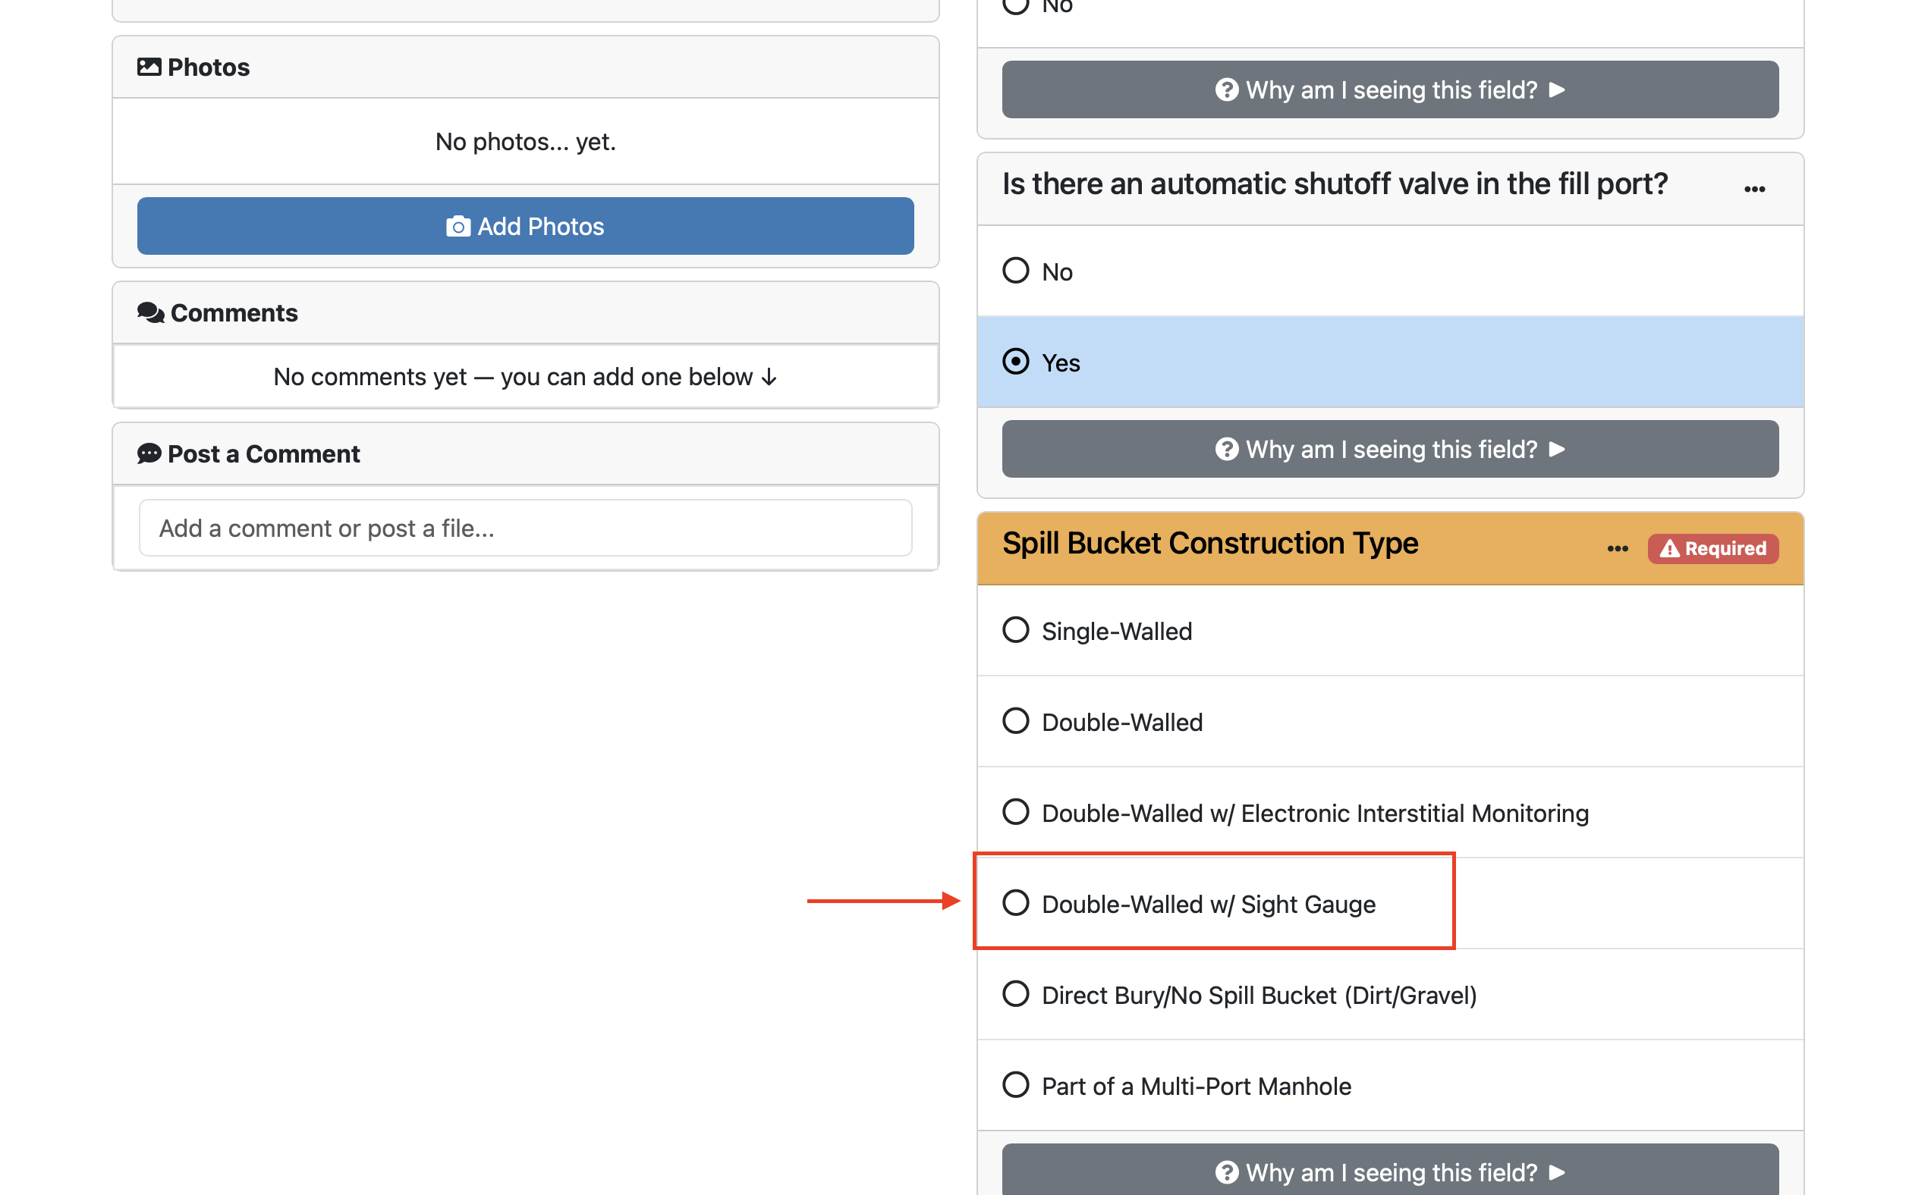Click the red Required warning badge
Image resolution: width=1912 pixels, height=1195 pixels.
[x=1712, y=548]
